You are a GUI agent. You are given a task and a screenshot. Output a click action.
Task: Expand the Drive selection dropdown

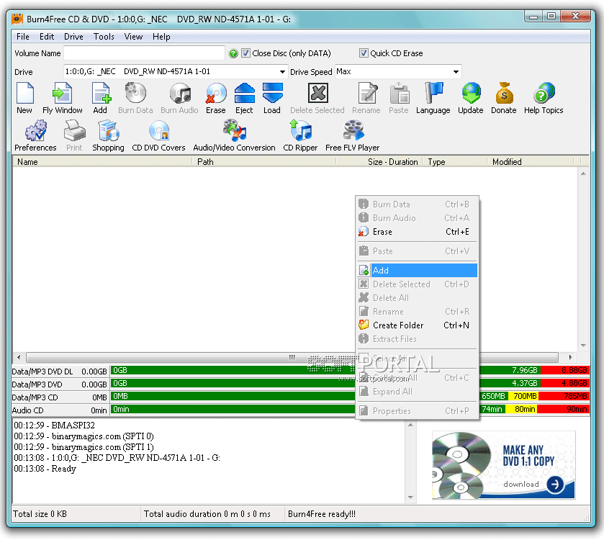[283, 72]
